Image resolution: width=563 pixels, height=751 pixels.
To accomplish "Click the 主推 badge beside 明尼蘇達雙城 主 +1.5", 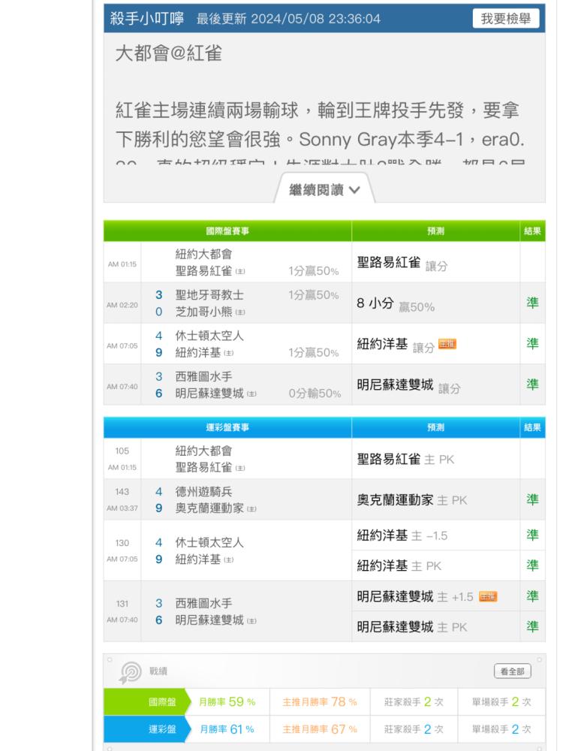I will [488, 596].
